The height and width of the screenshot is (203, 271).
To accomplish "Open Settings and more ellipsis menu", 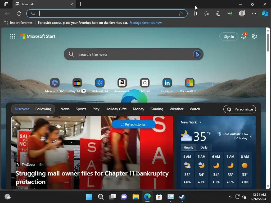I will click(x=254, y=13).
